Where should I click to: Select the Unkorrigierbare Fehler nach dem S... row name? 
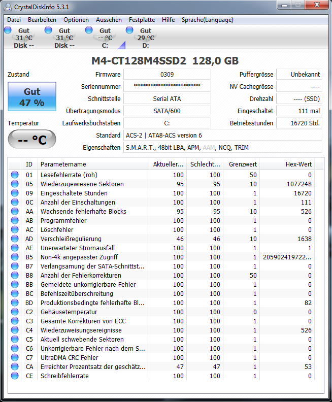click(92, 348)
